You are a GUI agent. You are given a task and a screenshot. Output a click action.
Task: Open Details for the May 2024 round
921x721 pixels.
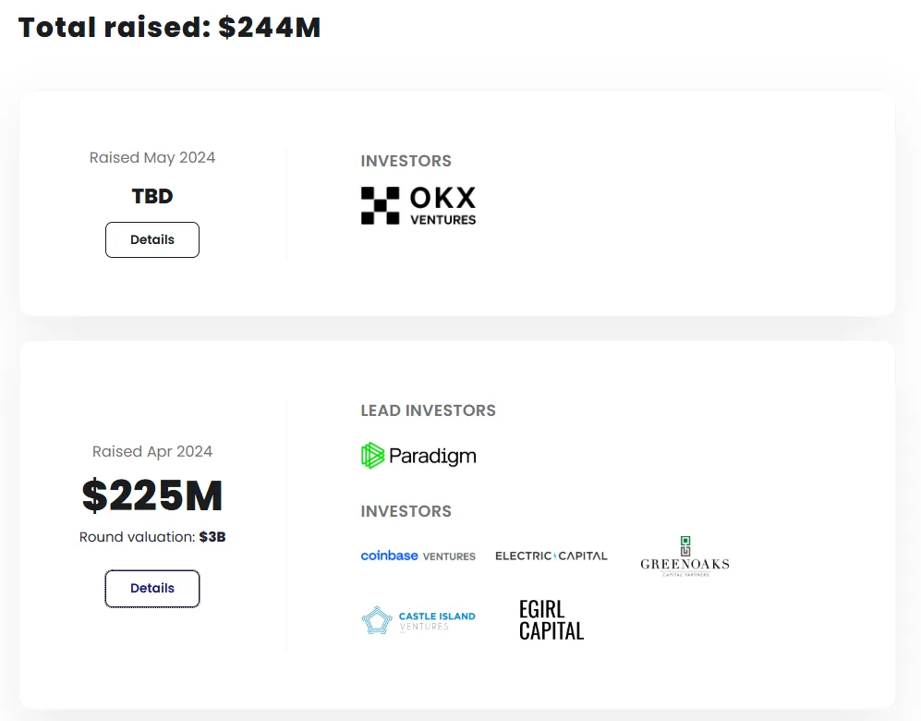click(152, 239)
